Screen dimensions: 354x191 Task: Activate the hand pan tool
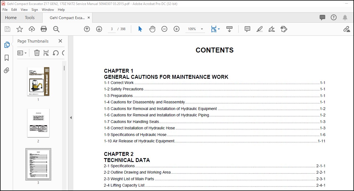coord(152,29)
